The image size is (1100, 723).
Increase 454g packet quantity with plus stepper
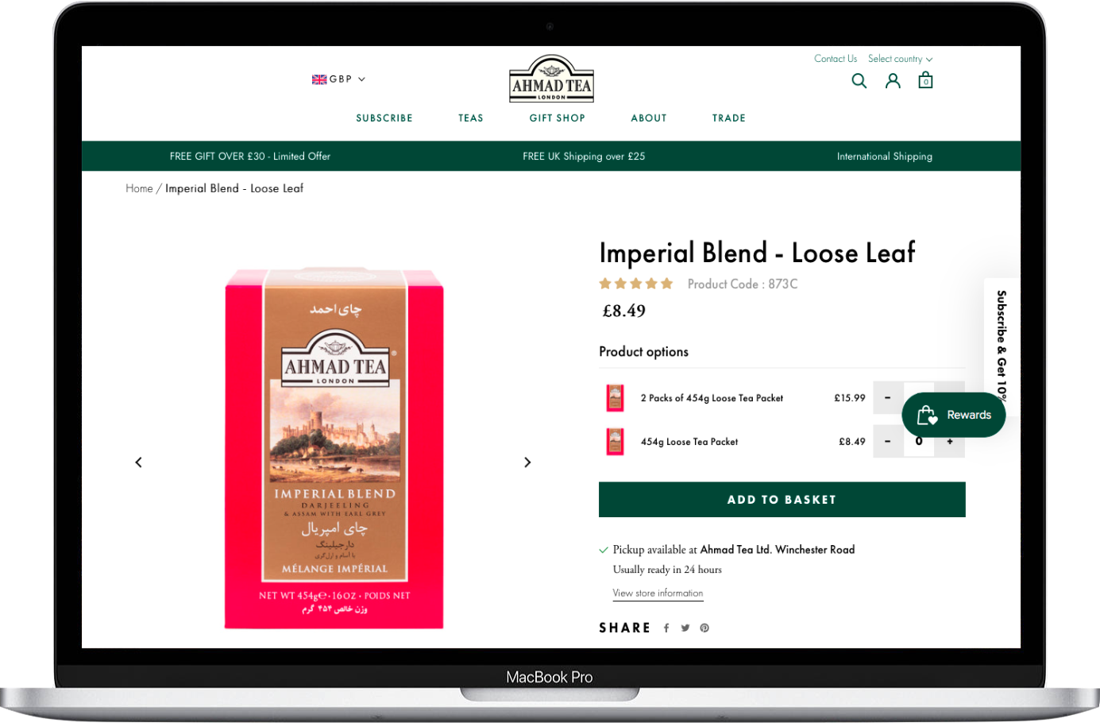pyautogui.click(x=949, y=442)
